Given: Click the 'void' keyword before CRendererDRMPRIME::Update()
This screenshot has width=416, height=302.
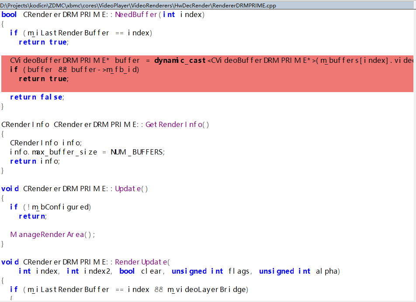Looking at the screenshot, I should [10, 189].
